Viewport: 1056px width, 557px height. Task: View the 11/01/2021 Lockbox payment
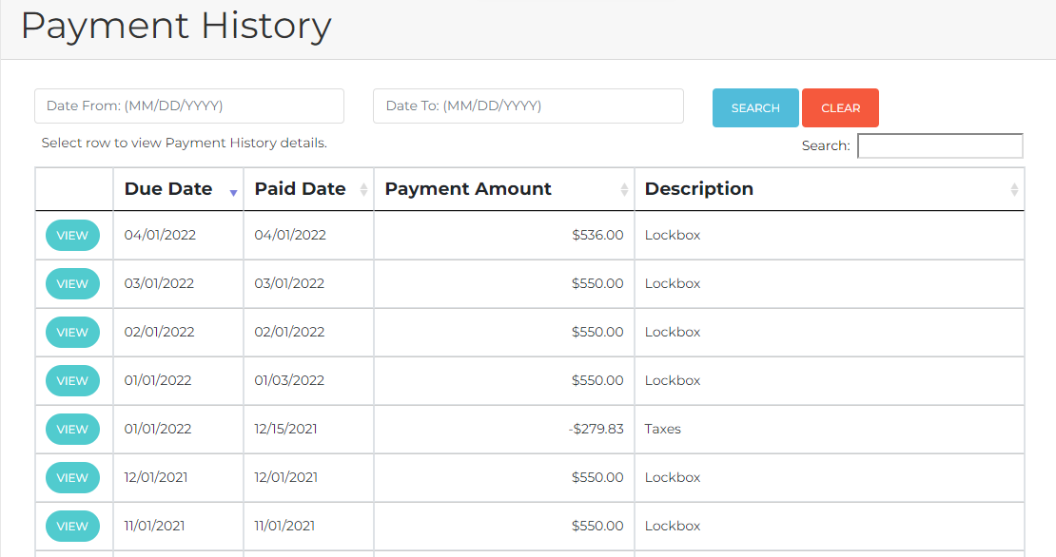72,527
